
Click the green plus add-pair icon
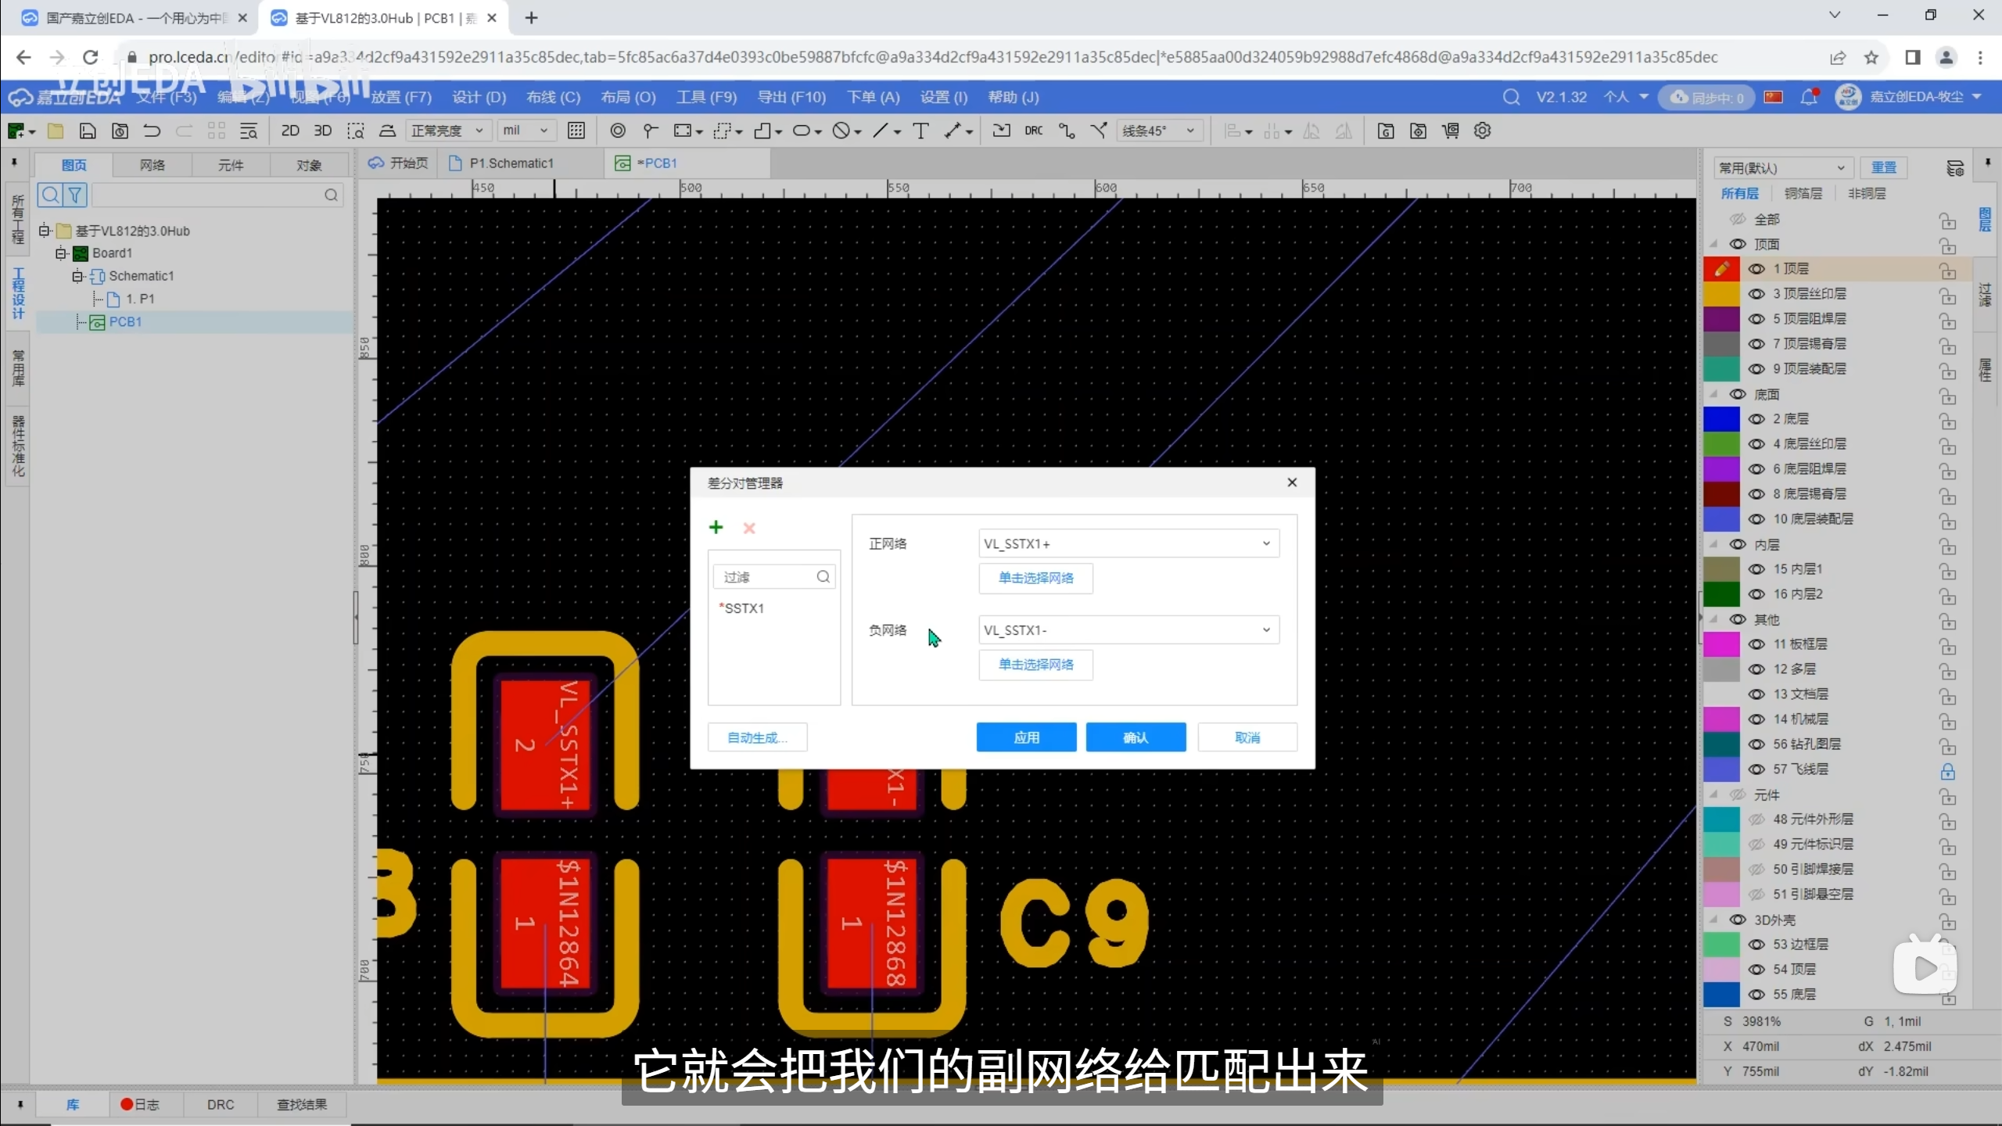point(716,528)
